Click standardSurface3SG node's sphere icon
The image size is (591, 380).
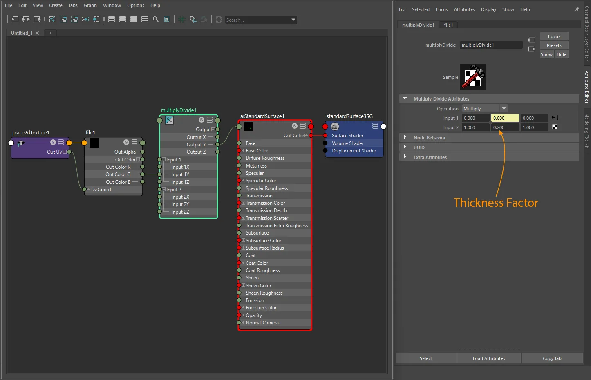point(335,126)
